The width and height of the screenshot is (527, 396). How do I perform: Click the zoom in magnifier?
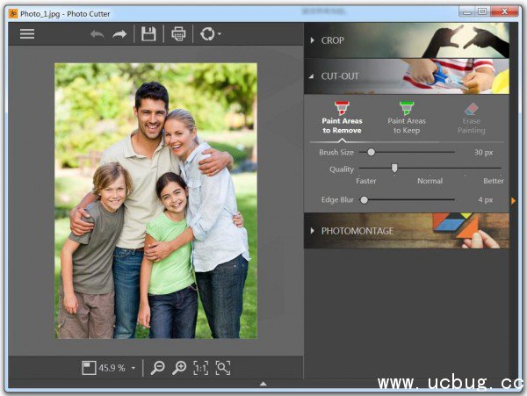[x=179, y=368]
